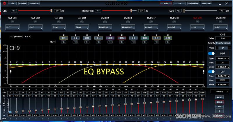The image size is (233, 122).
Task: Click the Master vol slider handle
Action: (131, 11)
